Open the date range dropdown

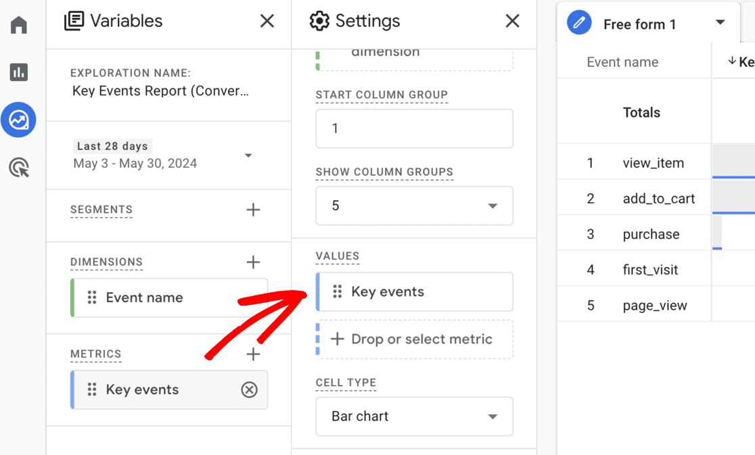coord(248,155)
